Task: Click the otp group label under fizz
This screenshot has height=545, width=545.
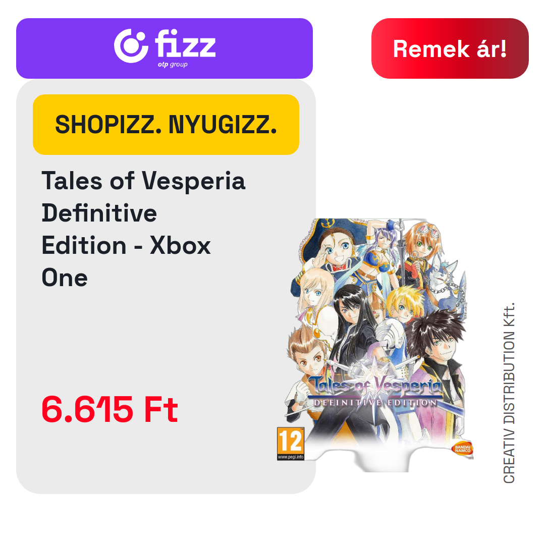Action: pos(173,64)
